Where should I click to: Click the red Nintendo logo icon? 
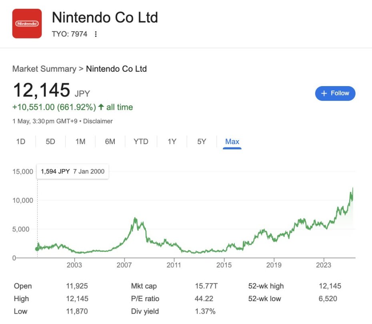tap(27, 24)
